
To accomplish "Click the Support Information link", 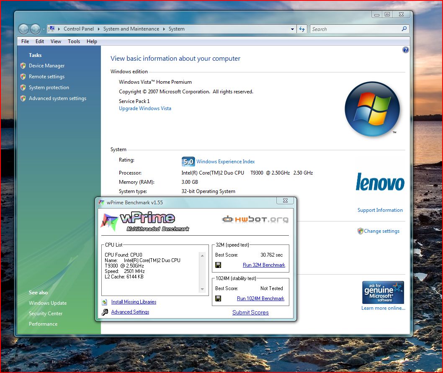I will (380, 210).
